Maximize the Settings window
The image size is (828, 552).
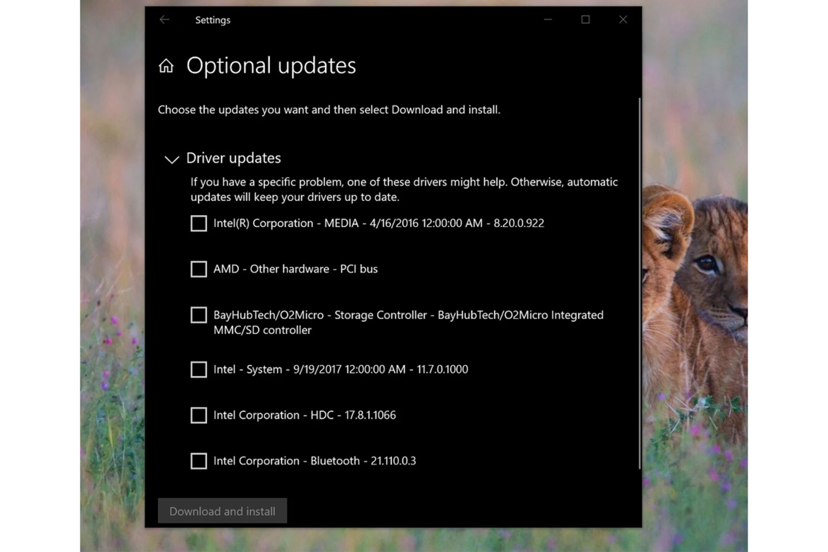tap(585, 19)
